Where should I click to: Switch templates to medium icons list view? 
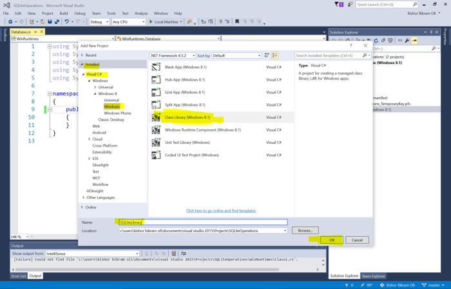click(x=274, y=55)
